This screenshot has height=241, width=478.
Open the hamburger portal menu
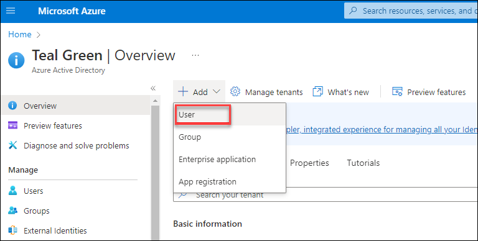(11, 11)
